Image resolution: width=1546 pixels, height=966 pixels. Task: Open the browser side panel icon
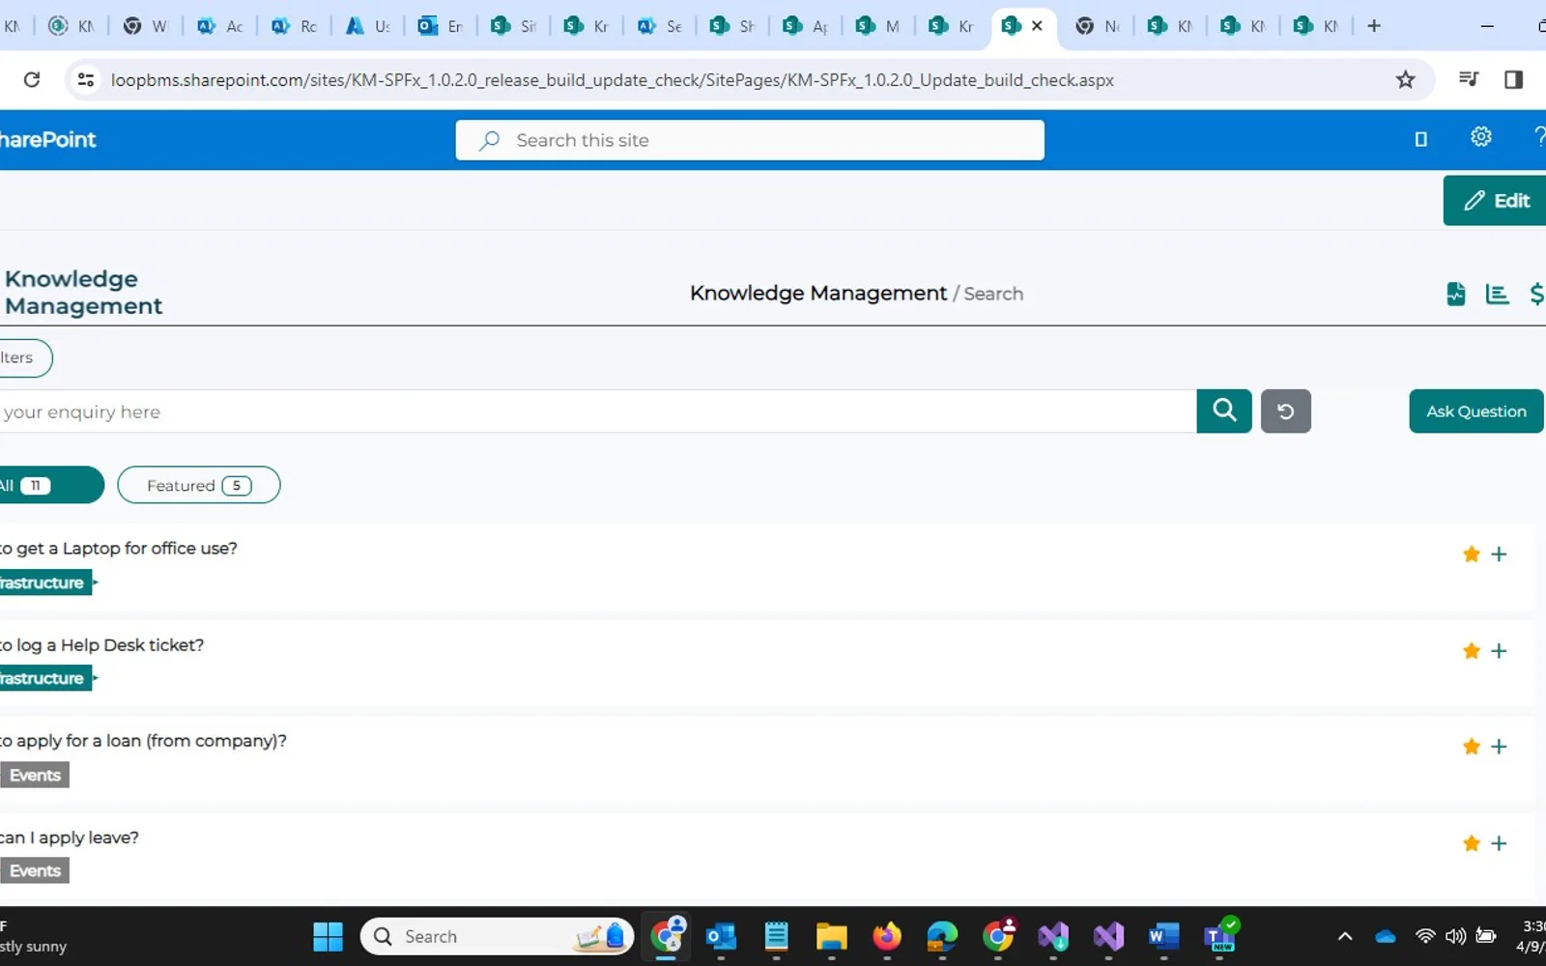click(x=1513, y=80)
